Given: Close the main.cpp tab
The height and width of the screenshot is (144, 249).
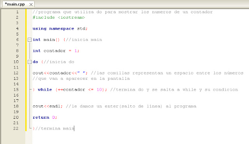Looking at the screenshot, I should [31, 4].
